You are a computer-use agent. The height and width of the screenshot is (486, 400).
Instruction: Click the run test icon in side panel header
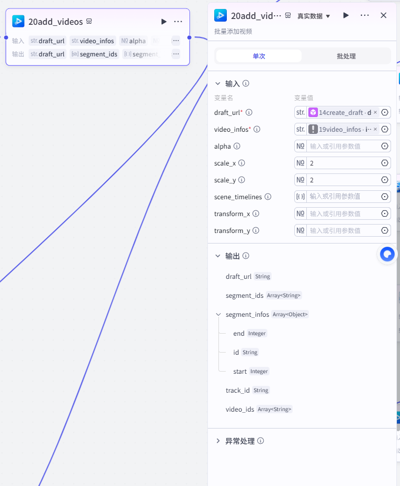coord(346,15)
